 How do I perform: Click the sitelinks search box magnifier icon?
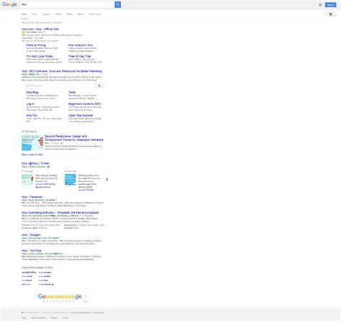tap(99, 86)
